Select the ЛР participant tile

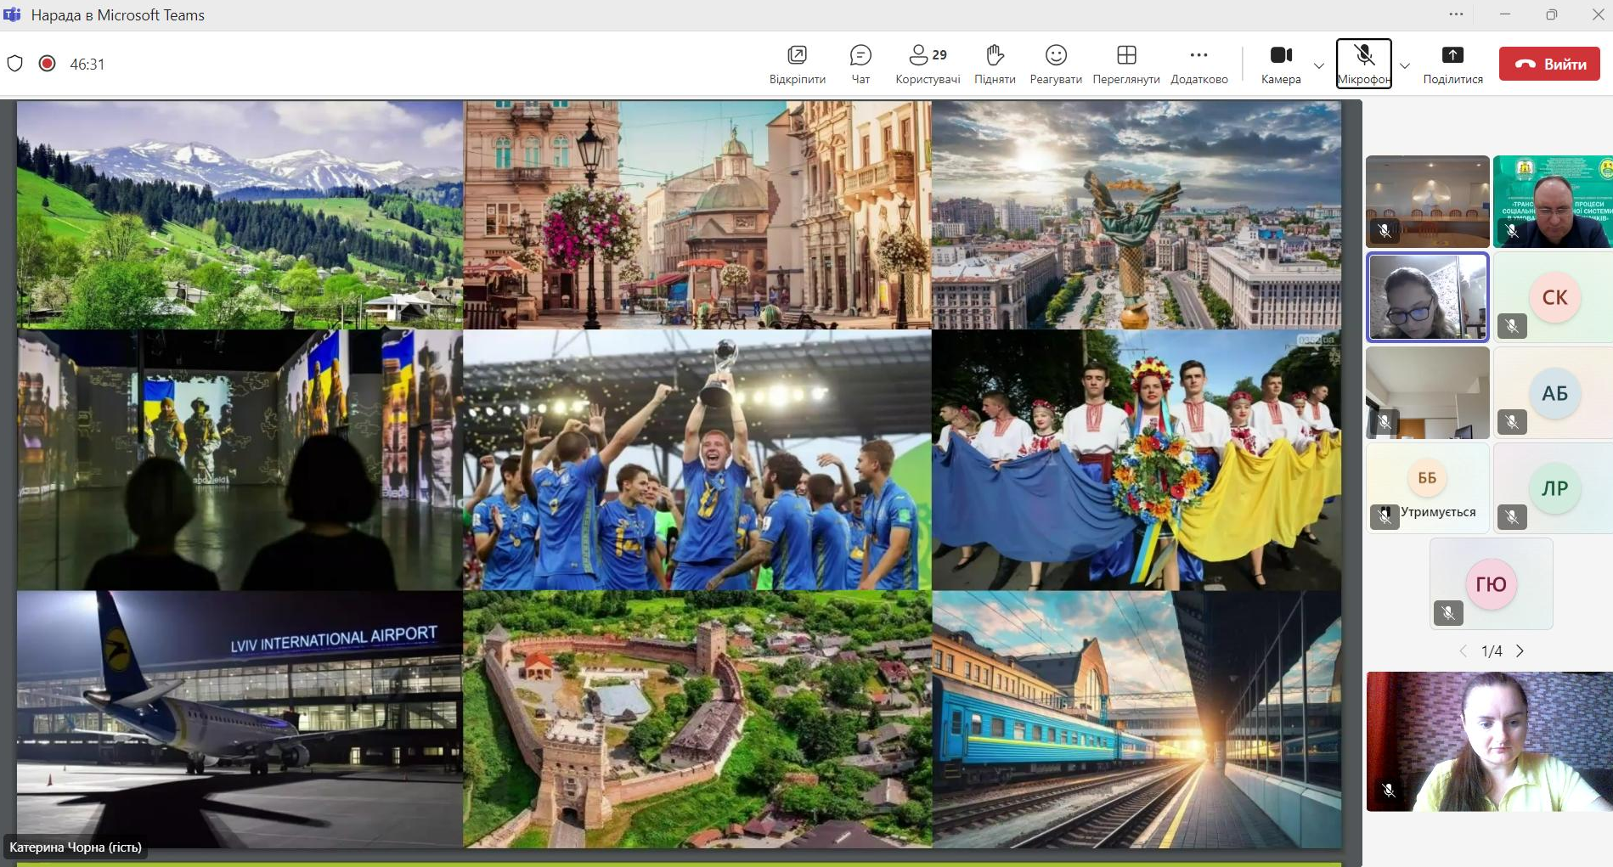tap(1554, 488)
